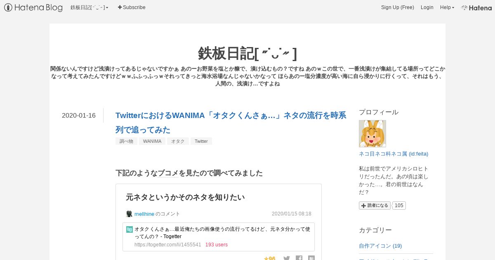Open mellhine user profile link
495x260 pixels.
[144, 214]
